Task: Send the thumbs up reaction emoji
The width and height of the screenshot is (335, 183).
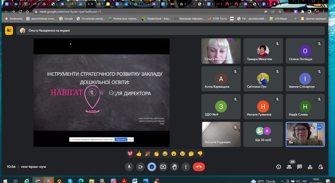Action: coord(139,154)
